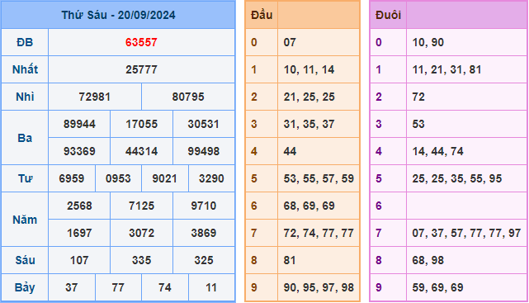
Task: Click fifth prize number 3072
Action: coord(141,233)
